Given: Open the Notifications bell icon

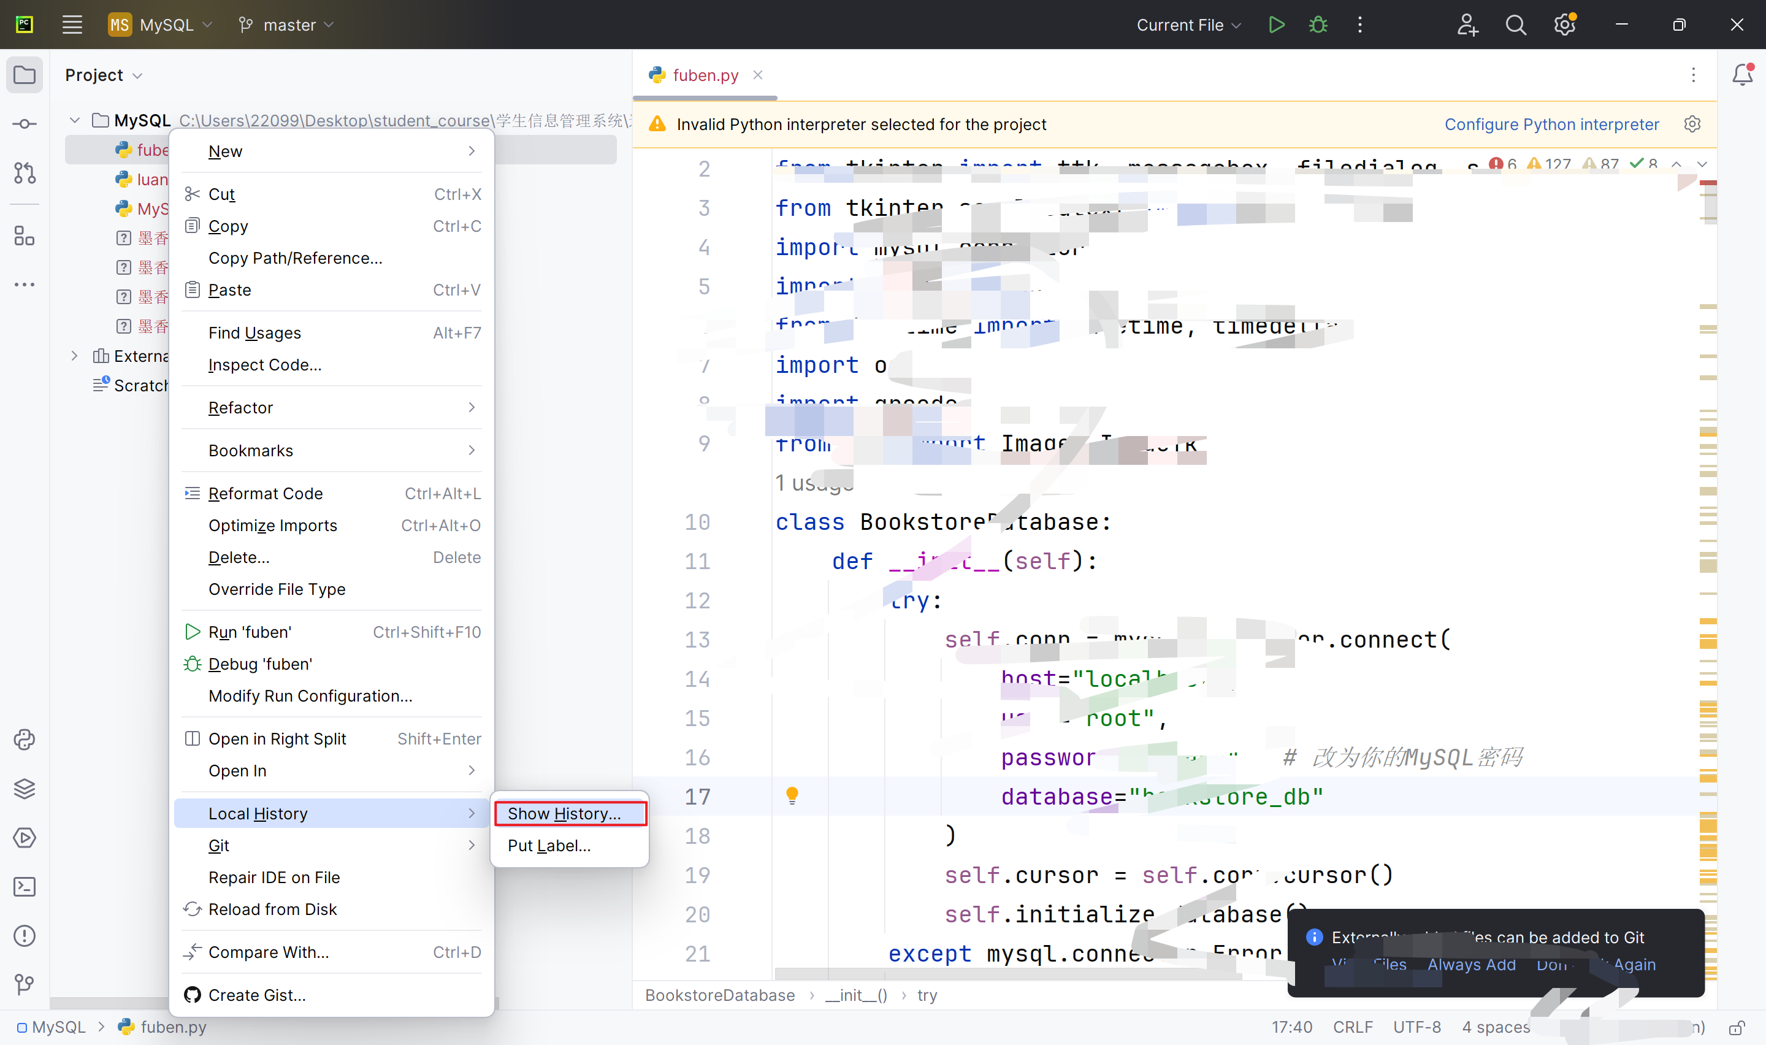Looking at the screenshot, I should tap(1742, 75).
